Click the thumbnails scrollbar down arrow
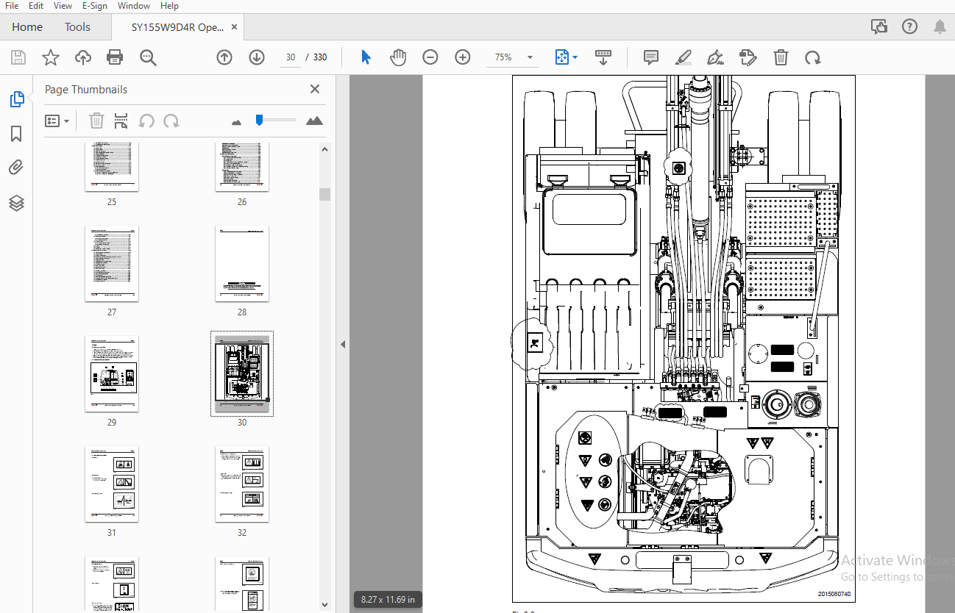 point(324,605)
